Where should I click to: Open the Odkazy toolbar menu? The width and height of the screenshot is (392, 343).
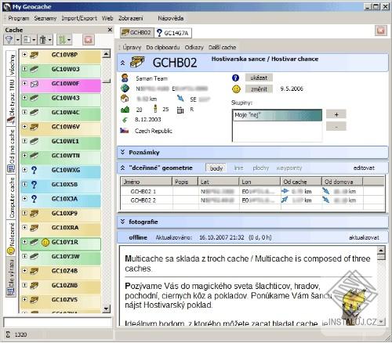[194, 47]
